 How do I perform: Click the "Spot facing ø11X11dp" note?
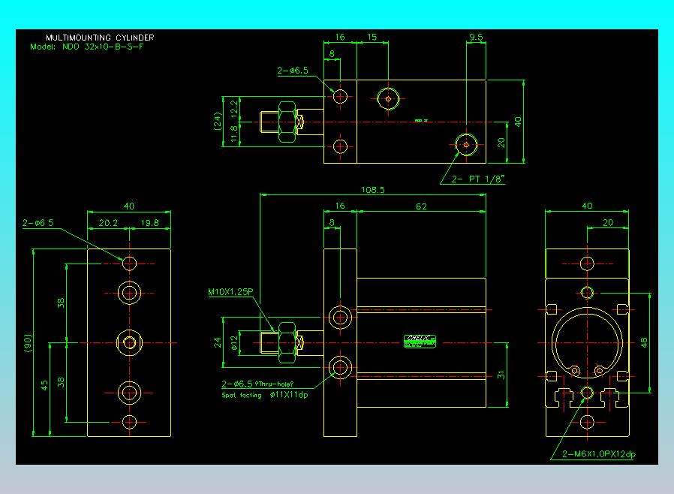pyautogui.click(x=265, y=395)
